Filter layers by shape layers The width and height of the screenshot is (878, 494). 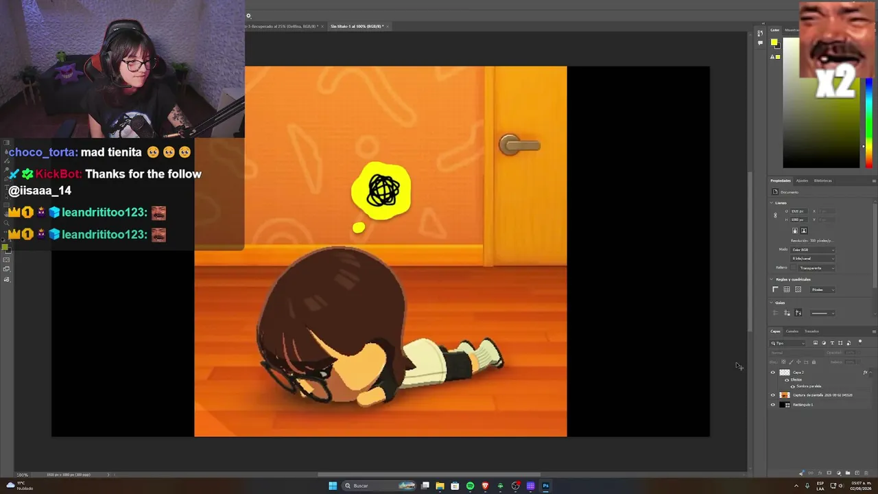coord(840,343)
